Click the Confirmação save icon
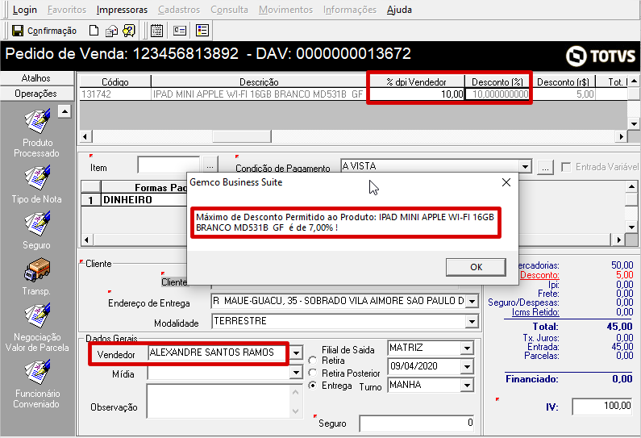Viewport: 641px width, 438px height. (x=17, y=31)
